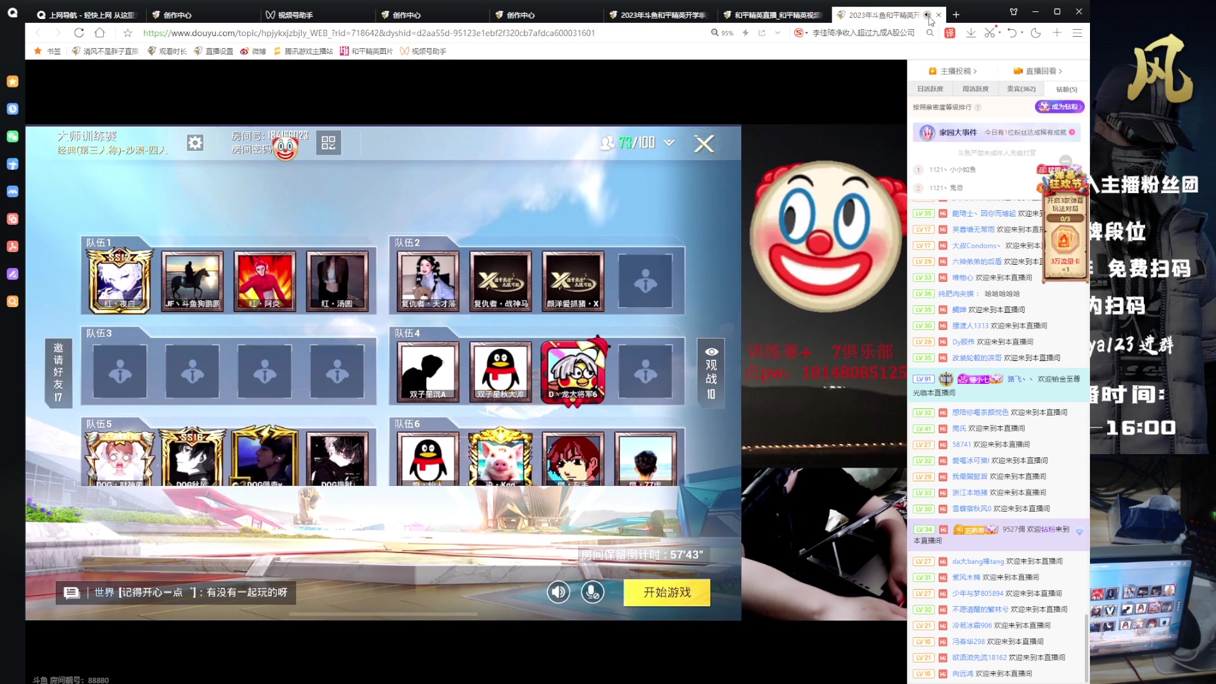Open the world chat message icon
This screenshot has width=1216, height=684.
(x=72, y=592)
